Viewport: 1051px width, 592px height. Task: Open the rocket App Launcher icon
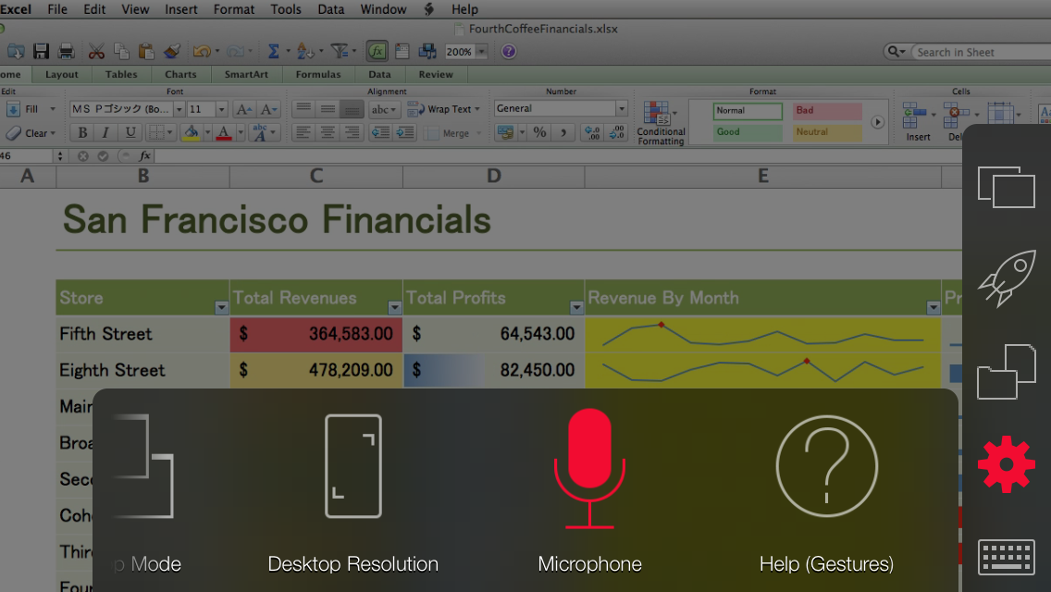point(1006,277)
